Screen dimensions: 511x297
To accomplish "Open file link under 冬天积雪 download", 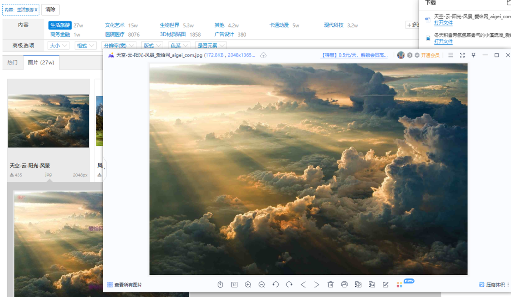I will pos(443,42).
